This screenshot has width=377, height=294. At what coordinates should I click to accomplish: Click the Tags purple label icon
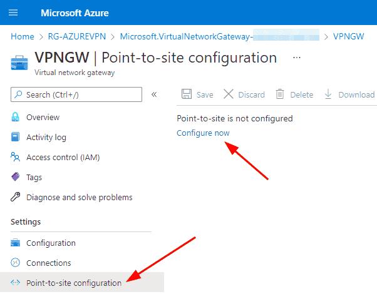[x=16, y=177]
